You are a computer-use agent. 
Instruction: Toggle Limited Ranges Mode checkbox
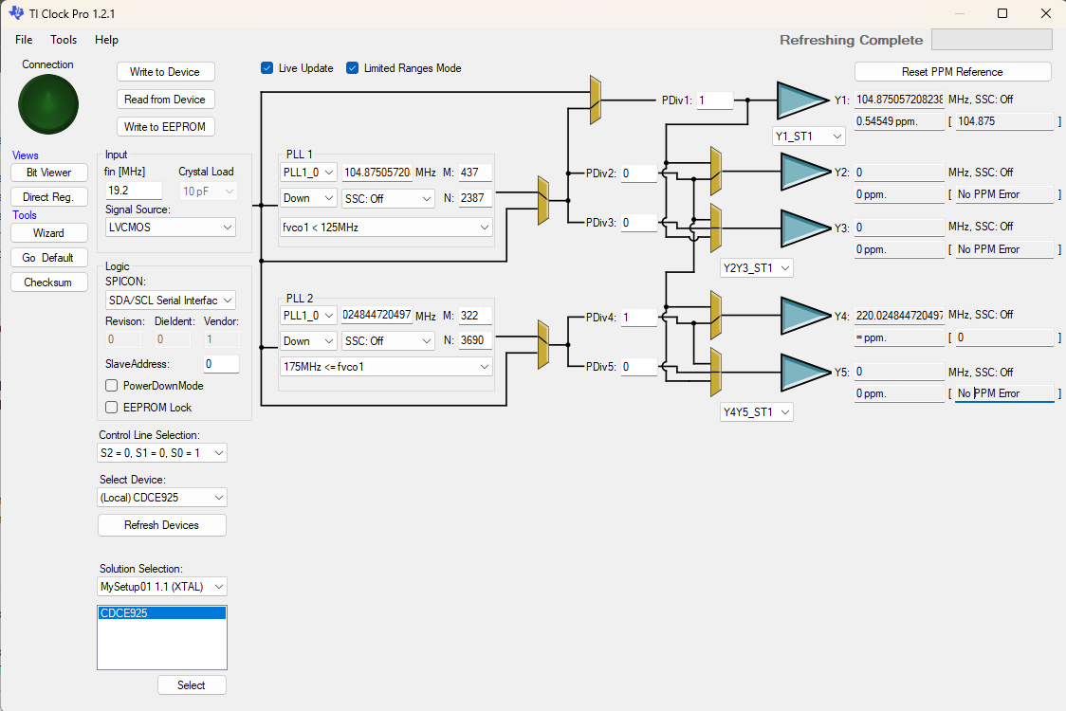click(x=352, y=68)
